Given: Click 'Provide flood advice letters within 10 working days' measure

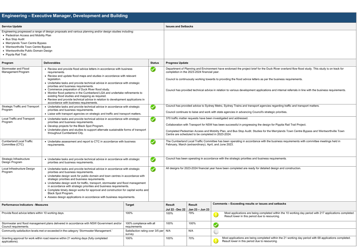Looking at the screenshot, I should (33, 213).
